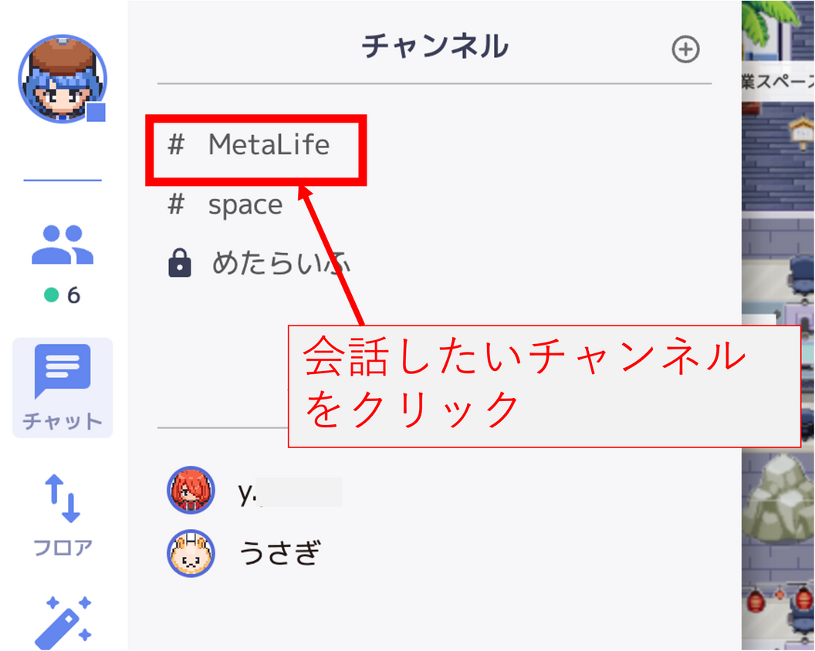Open the フロア floor switch arrows
Image resolution: width=815 pixels, height=651 pixels.
pos(63,514)
